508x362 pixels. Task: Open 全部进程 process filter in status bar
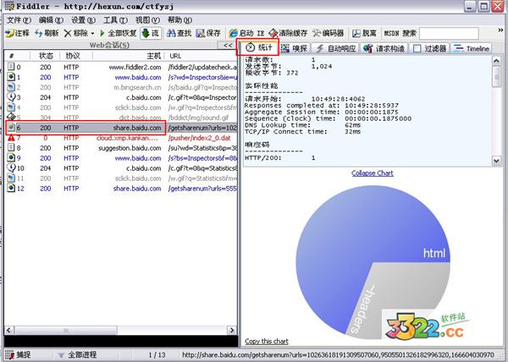pyautogui.click(x=77, y=355)
